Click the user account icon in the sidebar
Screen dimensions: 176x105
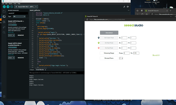(4, 97)
